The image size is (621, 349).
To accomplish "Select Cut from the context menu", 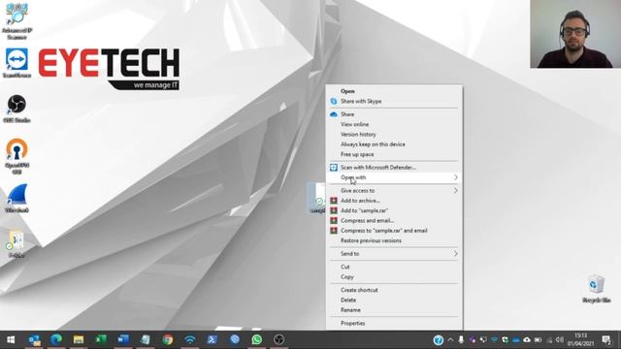I will coord(394,268).
